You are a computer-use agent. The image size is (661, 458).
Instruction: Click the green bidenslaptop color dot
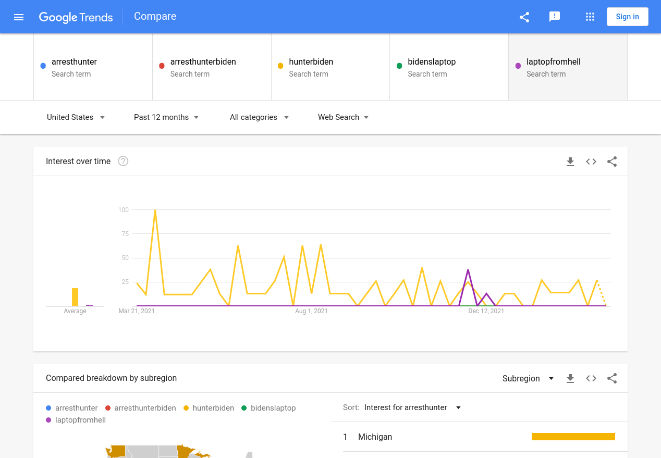click(x=399, y=66)
